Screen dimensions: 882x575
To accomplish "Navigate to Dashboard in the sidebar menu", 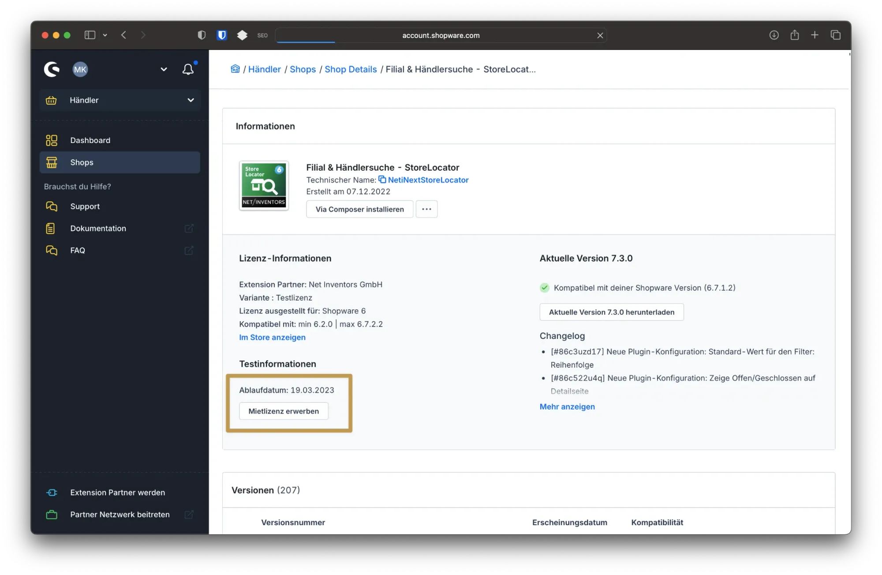I will tap(90, 140).
